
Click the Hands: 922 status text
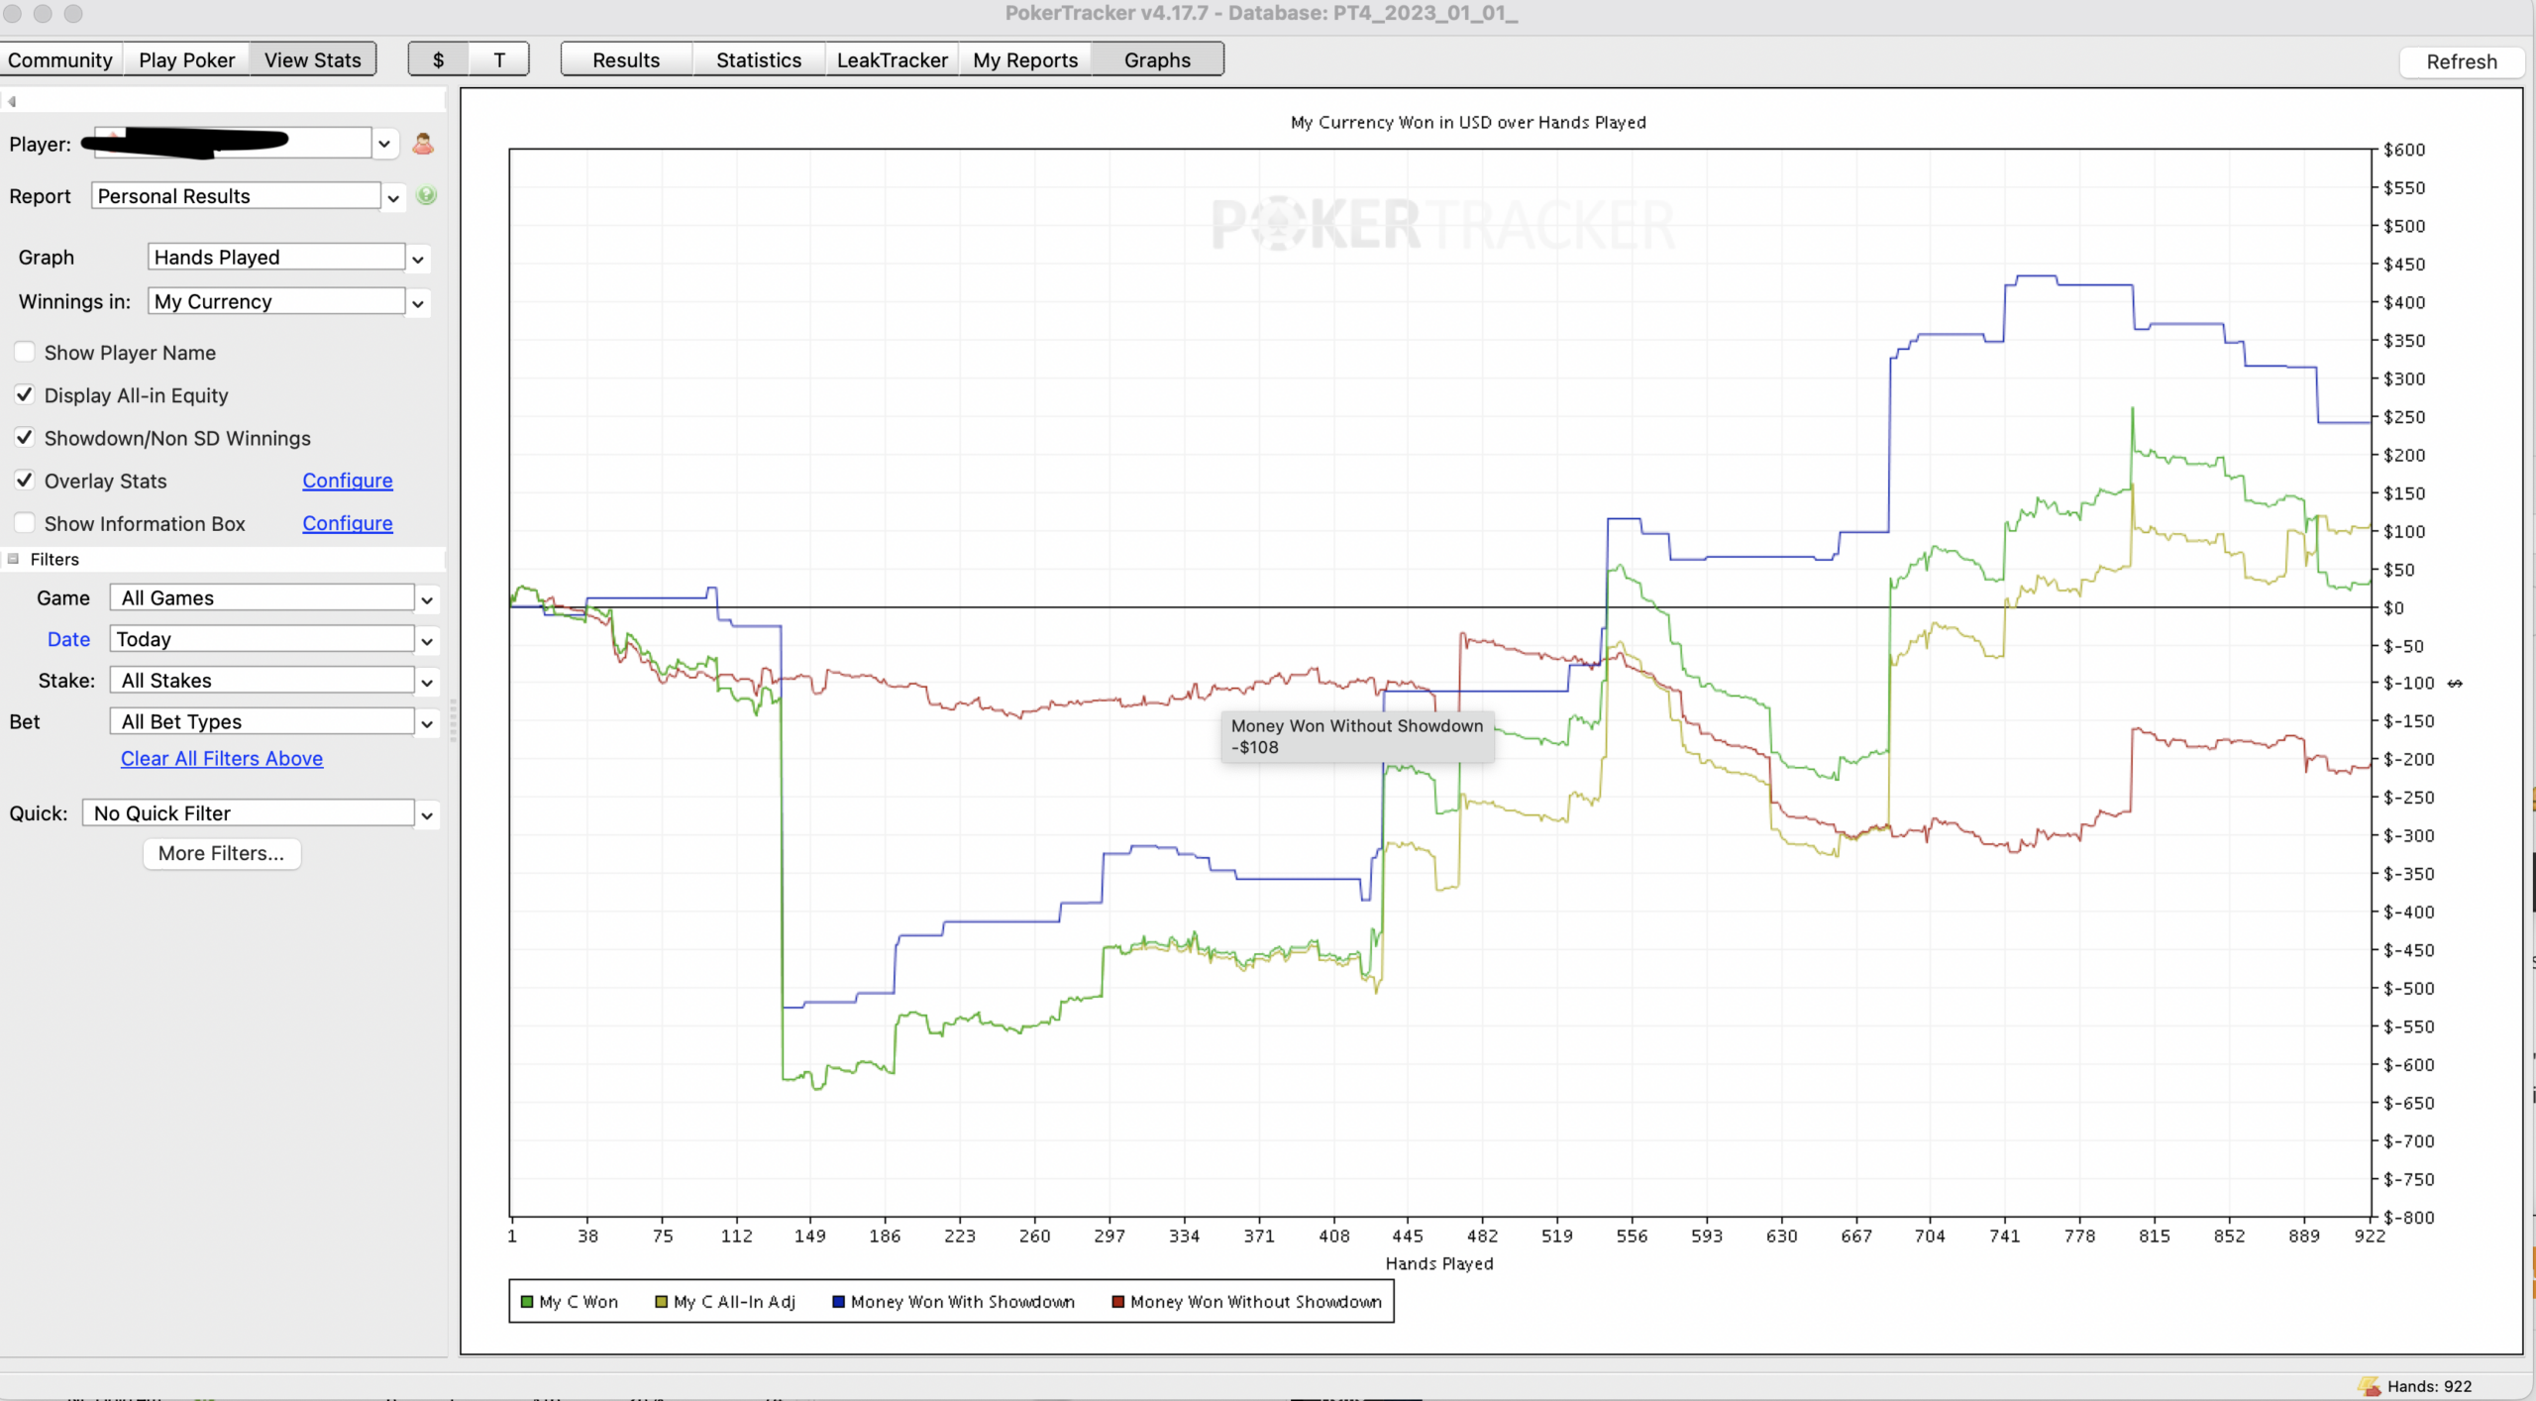tap(2429, 1386)
